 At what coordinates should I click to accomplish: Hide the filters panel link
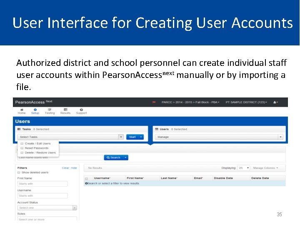[x=74, y=168]
